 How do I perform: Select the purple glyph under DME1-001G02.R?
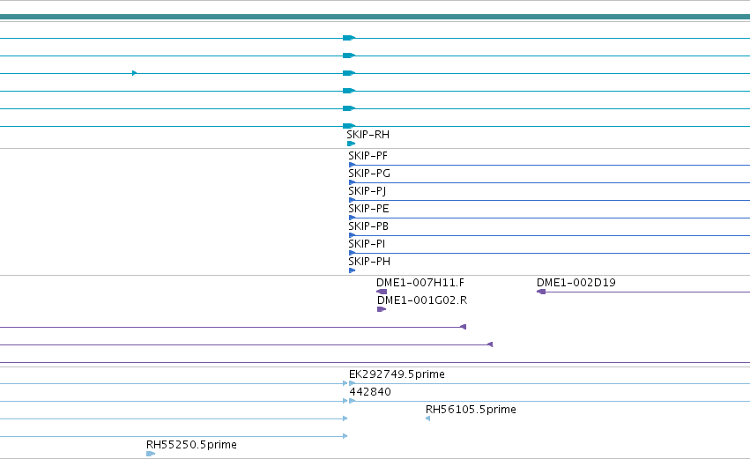(382, 309)
